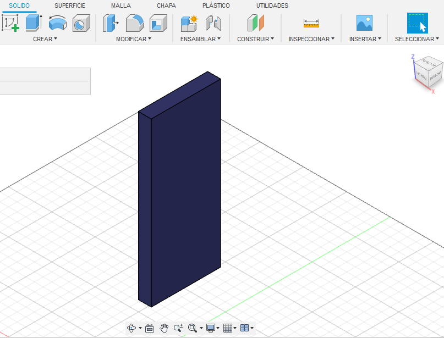Screen dimensions: 444x338
Task: Click the ViewCube FRONTAL face
Action: (x=421, y=75)
